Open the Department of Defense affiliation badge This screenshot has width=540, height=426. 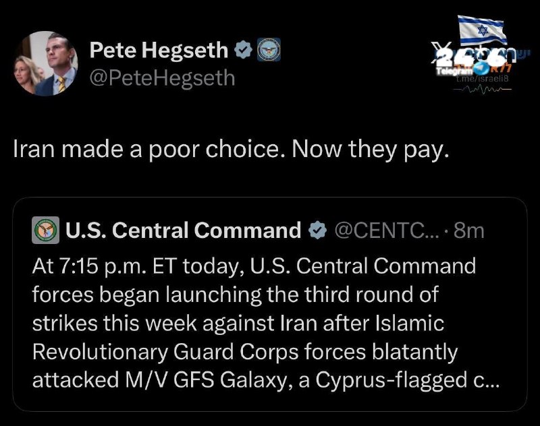click(x=269, y=49)
